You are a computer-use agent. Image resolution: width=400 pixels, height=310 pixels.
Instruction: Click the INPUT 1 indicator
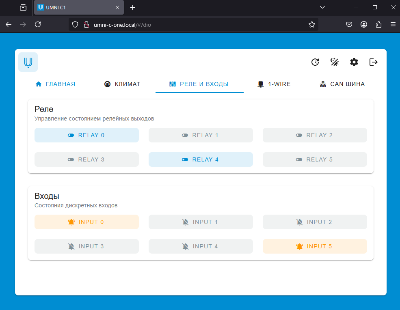coord(201,222)
